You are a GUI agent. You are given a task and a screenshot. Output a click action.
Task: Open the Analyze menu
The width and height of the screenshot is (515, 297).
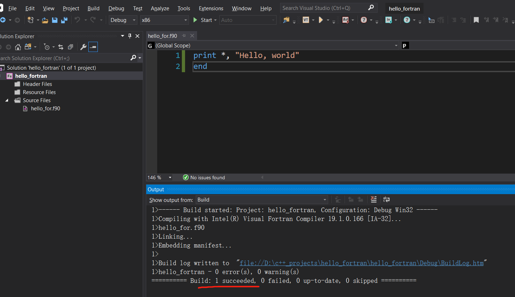(160, 8)
